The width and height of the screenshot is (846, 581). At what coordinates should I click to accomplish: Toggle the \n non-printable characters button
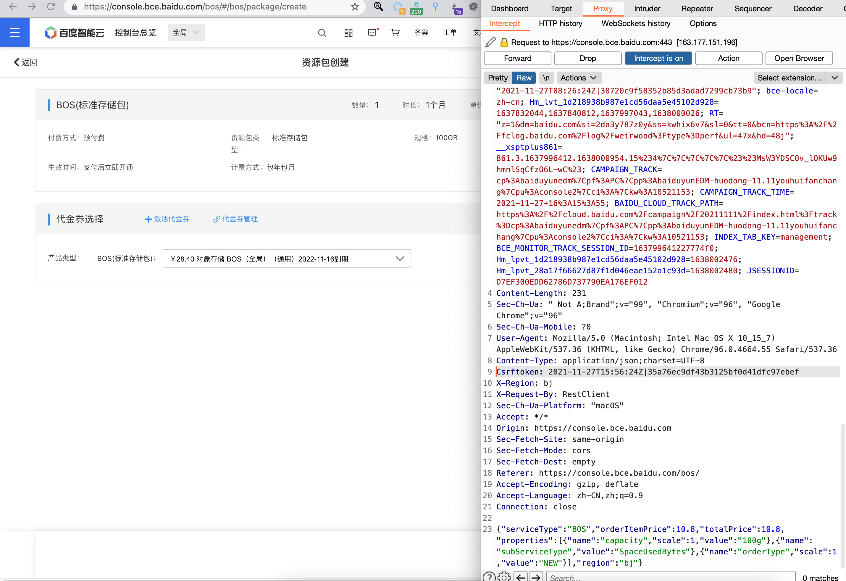pos(546,78)
